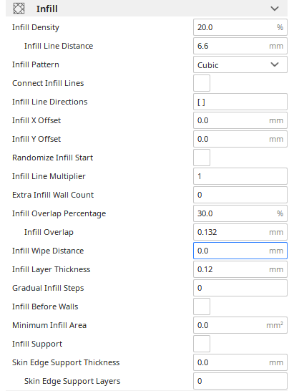Click the Skin Edge Support Layers field

coord(240,381)
